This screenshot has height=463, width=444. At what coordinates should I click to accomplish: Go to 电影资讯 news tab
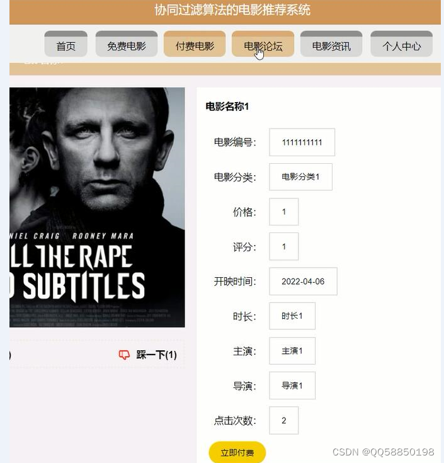click(x=331, y=43)
